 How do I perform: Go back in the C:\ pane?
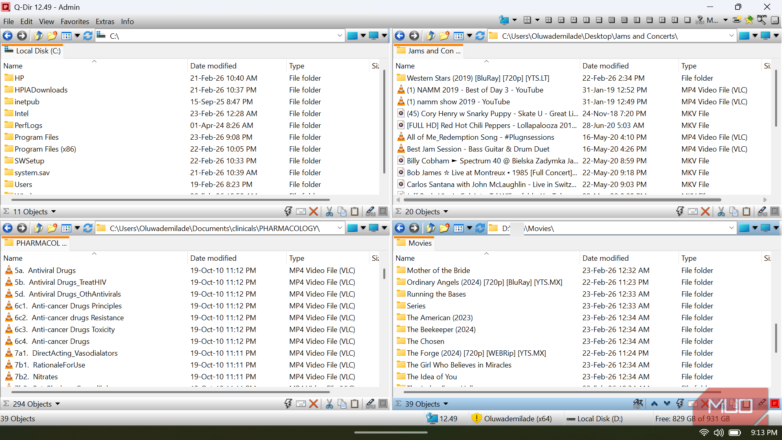[8, 36]
